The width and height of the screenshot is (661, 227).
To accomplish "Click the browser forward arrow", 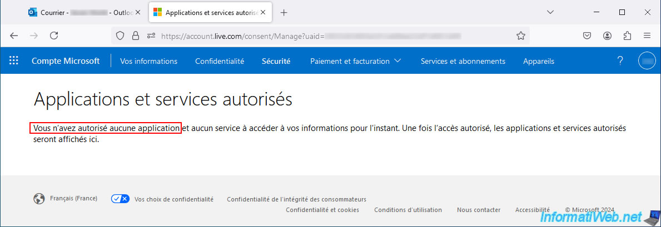I will pos(34,36).
